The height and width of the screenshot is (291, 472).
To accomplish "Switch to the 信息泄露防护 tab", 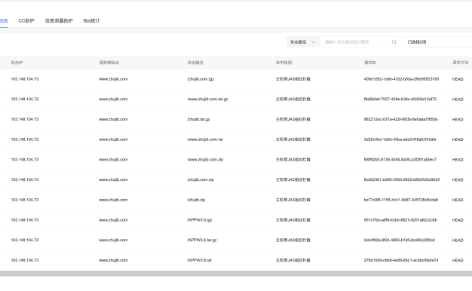I will pos(59,21).
